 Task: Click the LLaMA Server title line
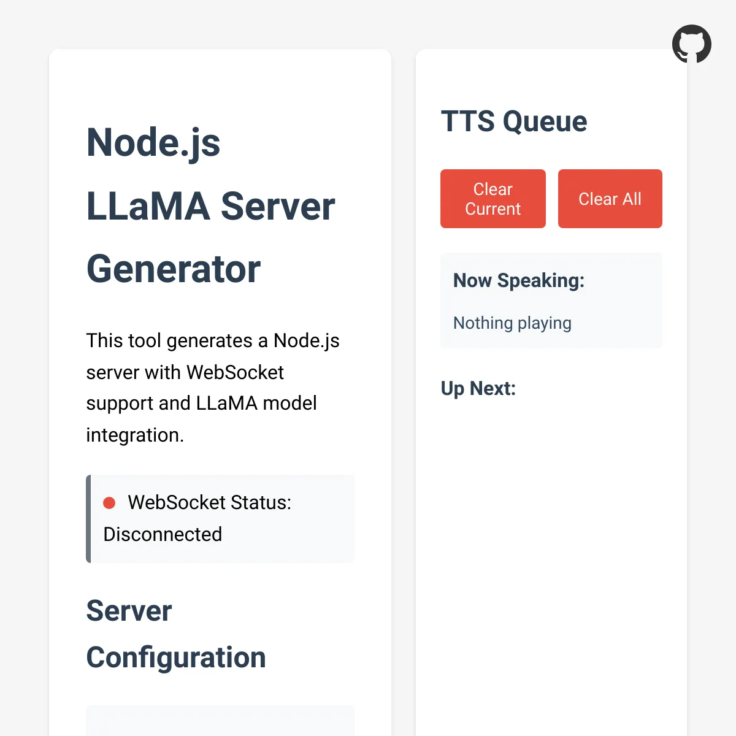click(211, 206)
